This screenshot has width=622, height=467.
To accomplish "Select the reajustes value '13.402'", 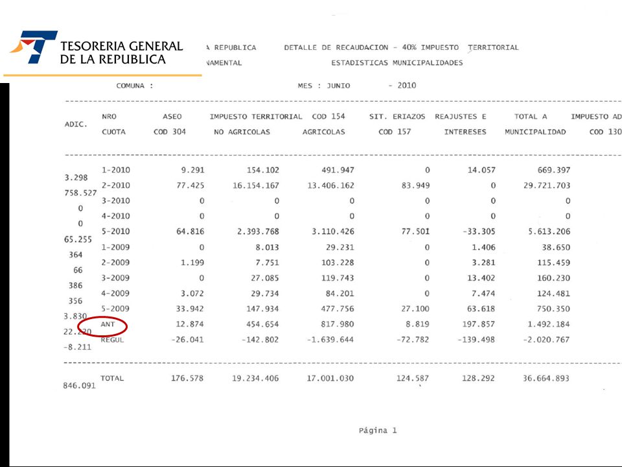I will [481, 278].
